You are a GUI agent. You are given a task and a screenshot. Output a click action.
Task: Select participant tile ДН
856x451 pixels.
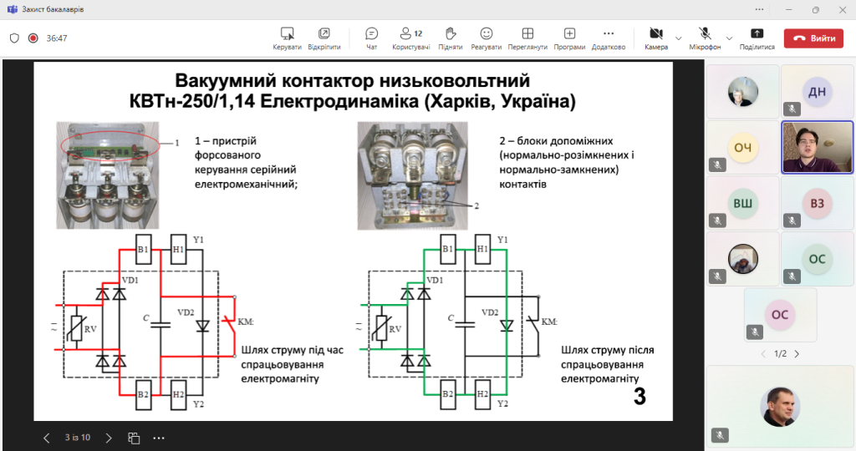pos(817,92)
